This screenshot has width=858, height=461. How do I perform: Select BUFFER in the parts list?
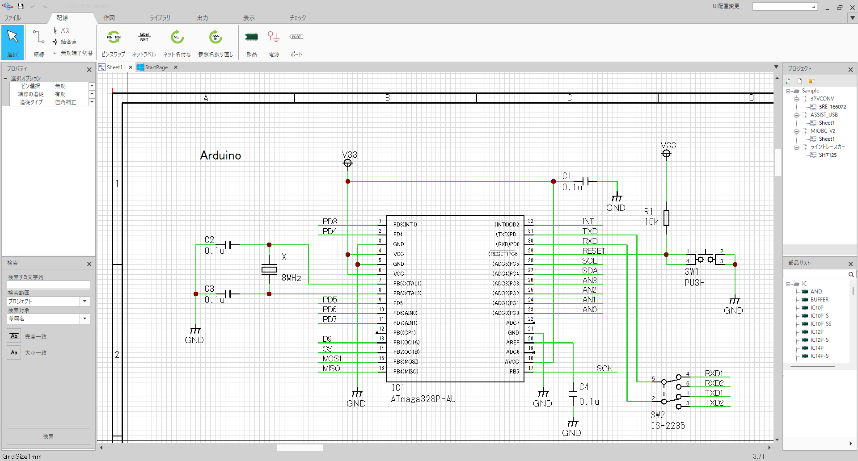pos(819,300)
